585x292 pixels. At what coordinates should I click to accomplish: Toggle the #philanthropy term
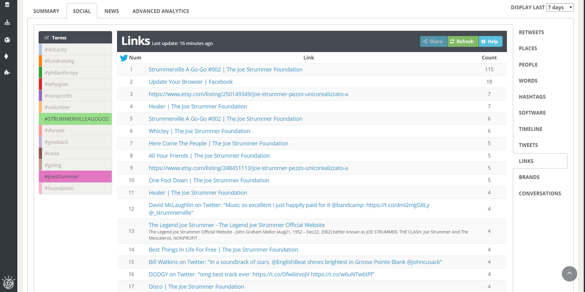click(76, 73)
